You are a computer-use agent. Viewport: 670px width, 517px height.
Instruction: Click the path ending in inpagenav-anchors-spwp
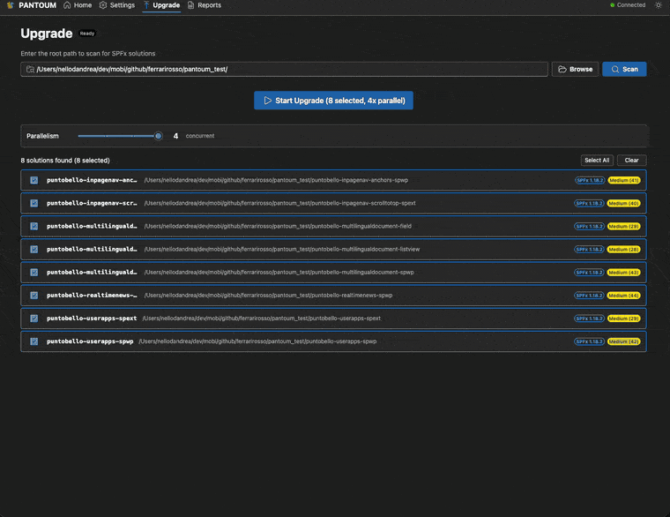[x=276, y=180]
